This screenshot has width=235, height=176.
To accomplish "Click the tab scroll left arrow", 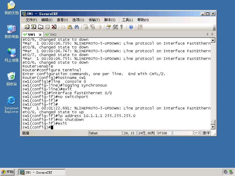I will pos(207,34).
